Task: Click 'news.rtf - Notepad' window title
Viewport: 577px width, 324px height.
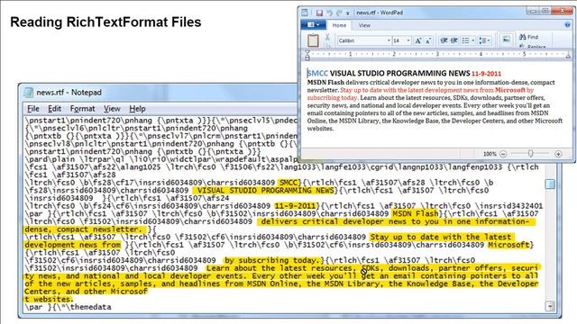Action: tap(69, 93)
